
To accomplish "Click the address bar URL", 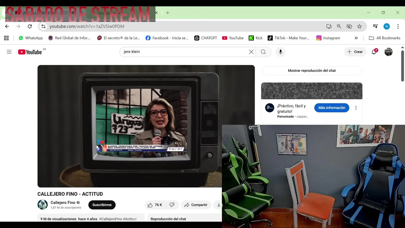I will click(x=87, y=26).
